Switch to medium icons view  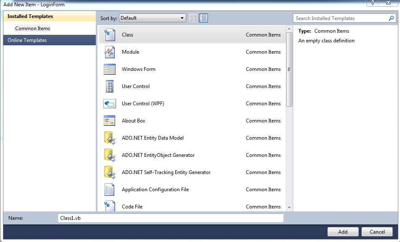coord(203,18)
